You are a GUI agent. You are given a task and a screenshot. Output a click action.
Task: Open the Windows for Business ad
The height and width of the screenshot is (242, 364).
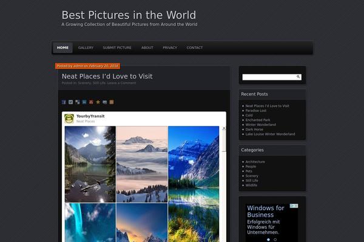[266, 211]
